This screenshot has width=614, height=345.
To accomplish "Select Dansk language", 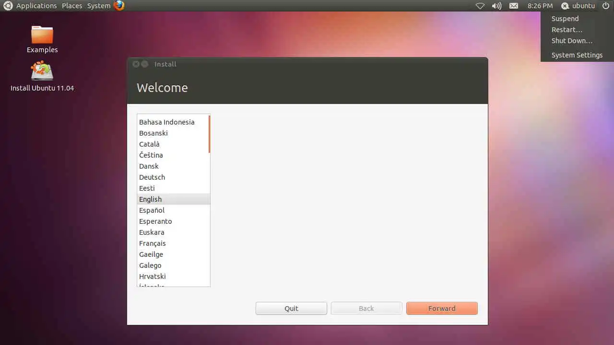I will [x=173, y=166].
